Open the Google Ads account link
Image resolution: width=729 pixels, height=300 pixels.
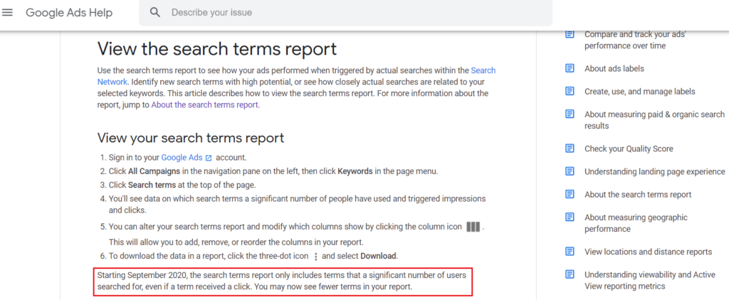point(182,157)
